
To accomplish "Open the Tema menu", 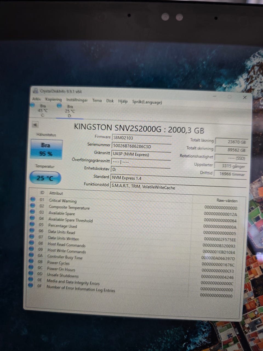I will (97, 101).
